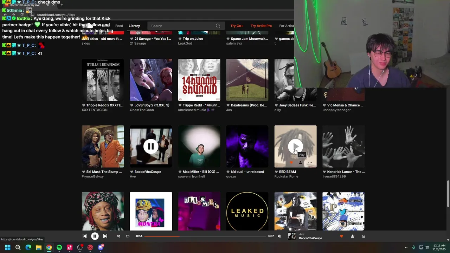The width and height of the screenshot is (450, 253).
Task: Open more options on RED BEAM tile
Action: [x=310, y=162]
